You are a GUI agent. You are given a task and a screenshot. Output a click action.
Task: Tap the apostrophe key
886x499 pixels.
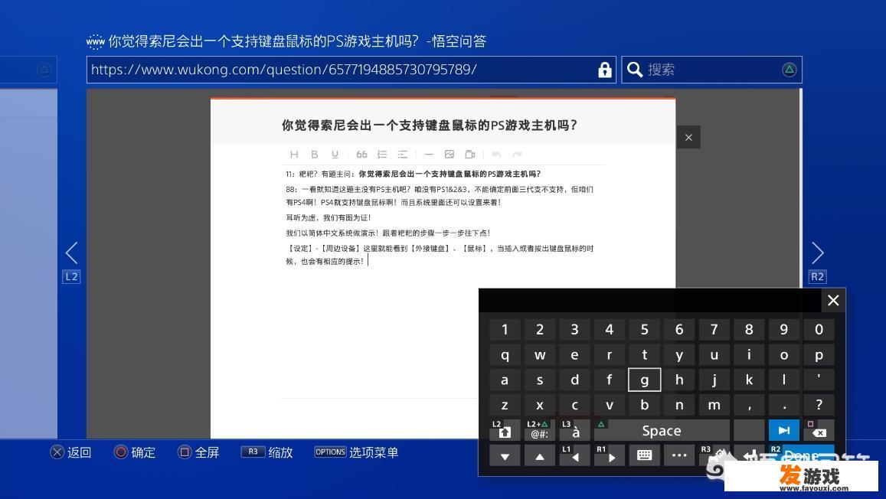[x=819, y=380]
